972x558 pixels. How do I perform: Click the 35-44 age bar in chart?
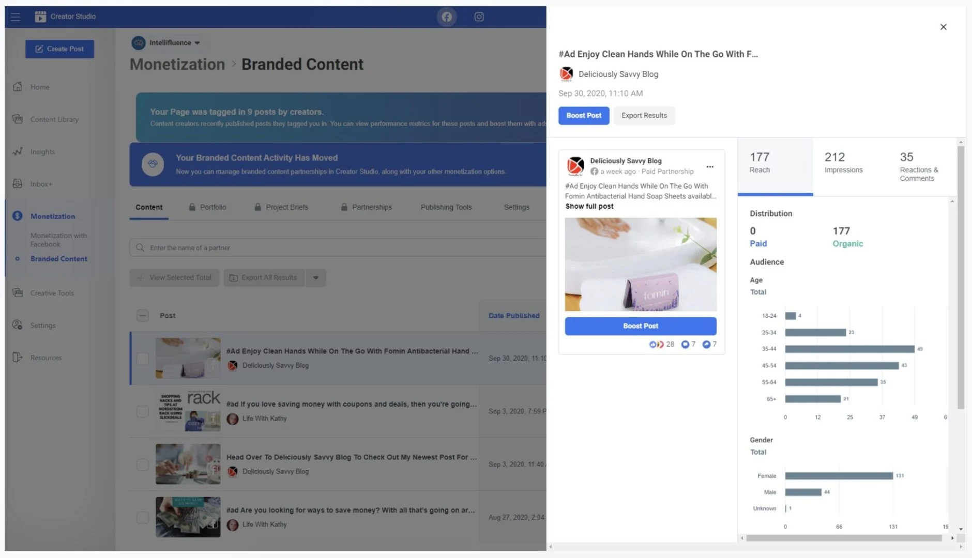pyautogui.click(x=849, y=349)
